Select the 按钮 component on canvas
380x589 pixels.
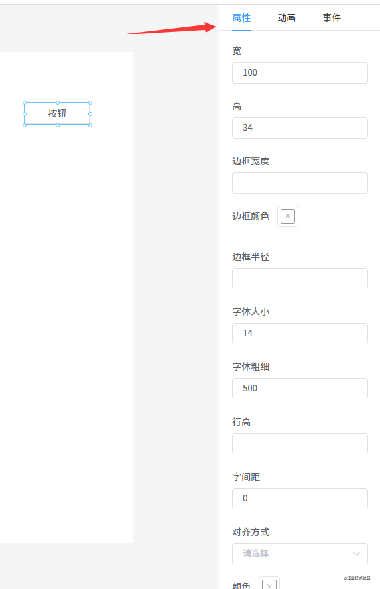tap(57, 114)
